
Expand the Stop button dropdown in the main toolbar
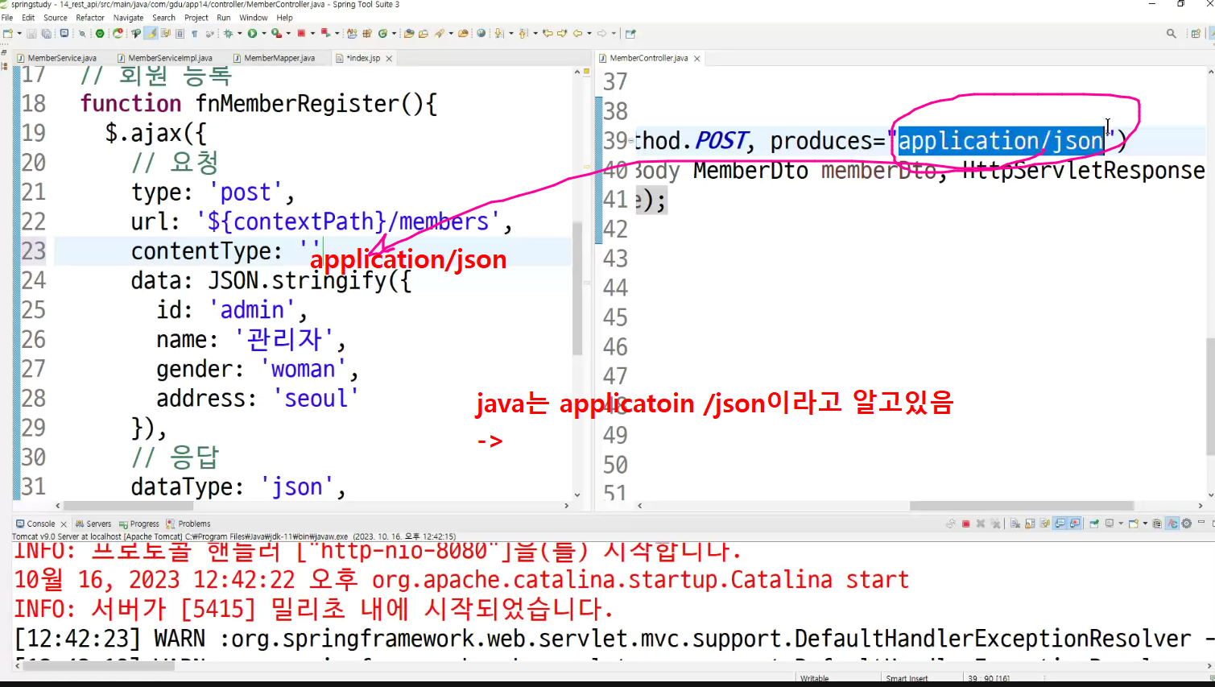312,34
